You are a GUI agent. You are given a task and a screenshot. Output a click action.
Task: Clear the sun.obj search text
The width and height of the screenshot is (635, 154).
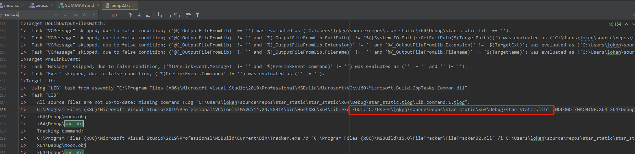pyautogui.click(x=56, y=15)
